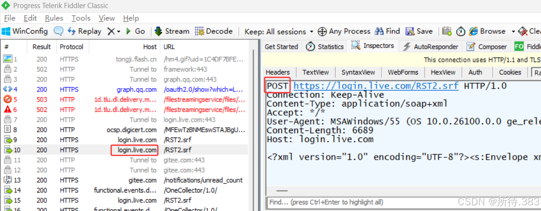Select the Inspectors tab

(372, 46)
